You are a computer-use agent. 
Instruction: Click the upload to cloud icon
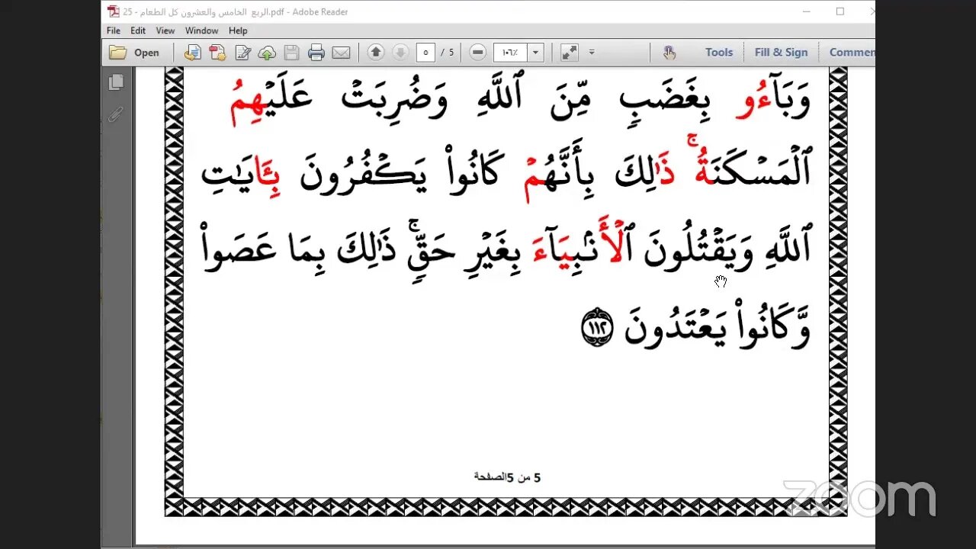(x=267, y=53)
